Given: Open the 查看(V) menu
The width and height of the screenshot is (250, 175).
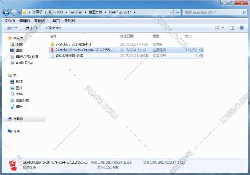Looking at the screenshot, I should 40,21.
